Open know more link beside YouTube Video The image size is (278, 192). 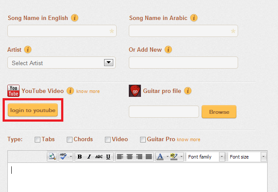pos(88,91)
